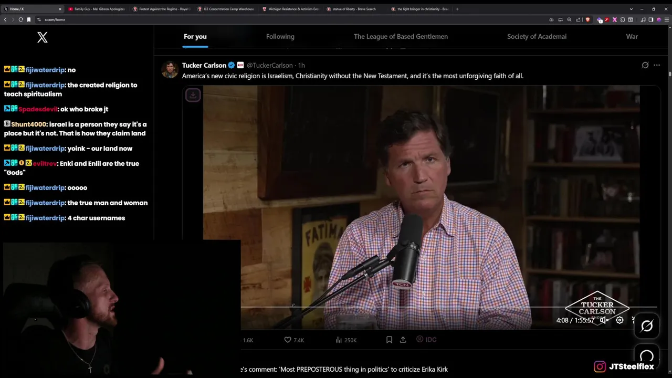672x378 pixels.
Task: Click the @TuckerCarlson handle
Action: (270, 65)
